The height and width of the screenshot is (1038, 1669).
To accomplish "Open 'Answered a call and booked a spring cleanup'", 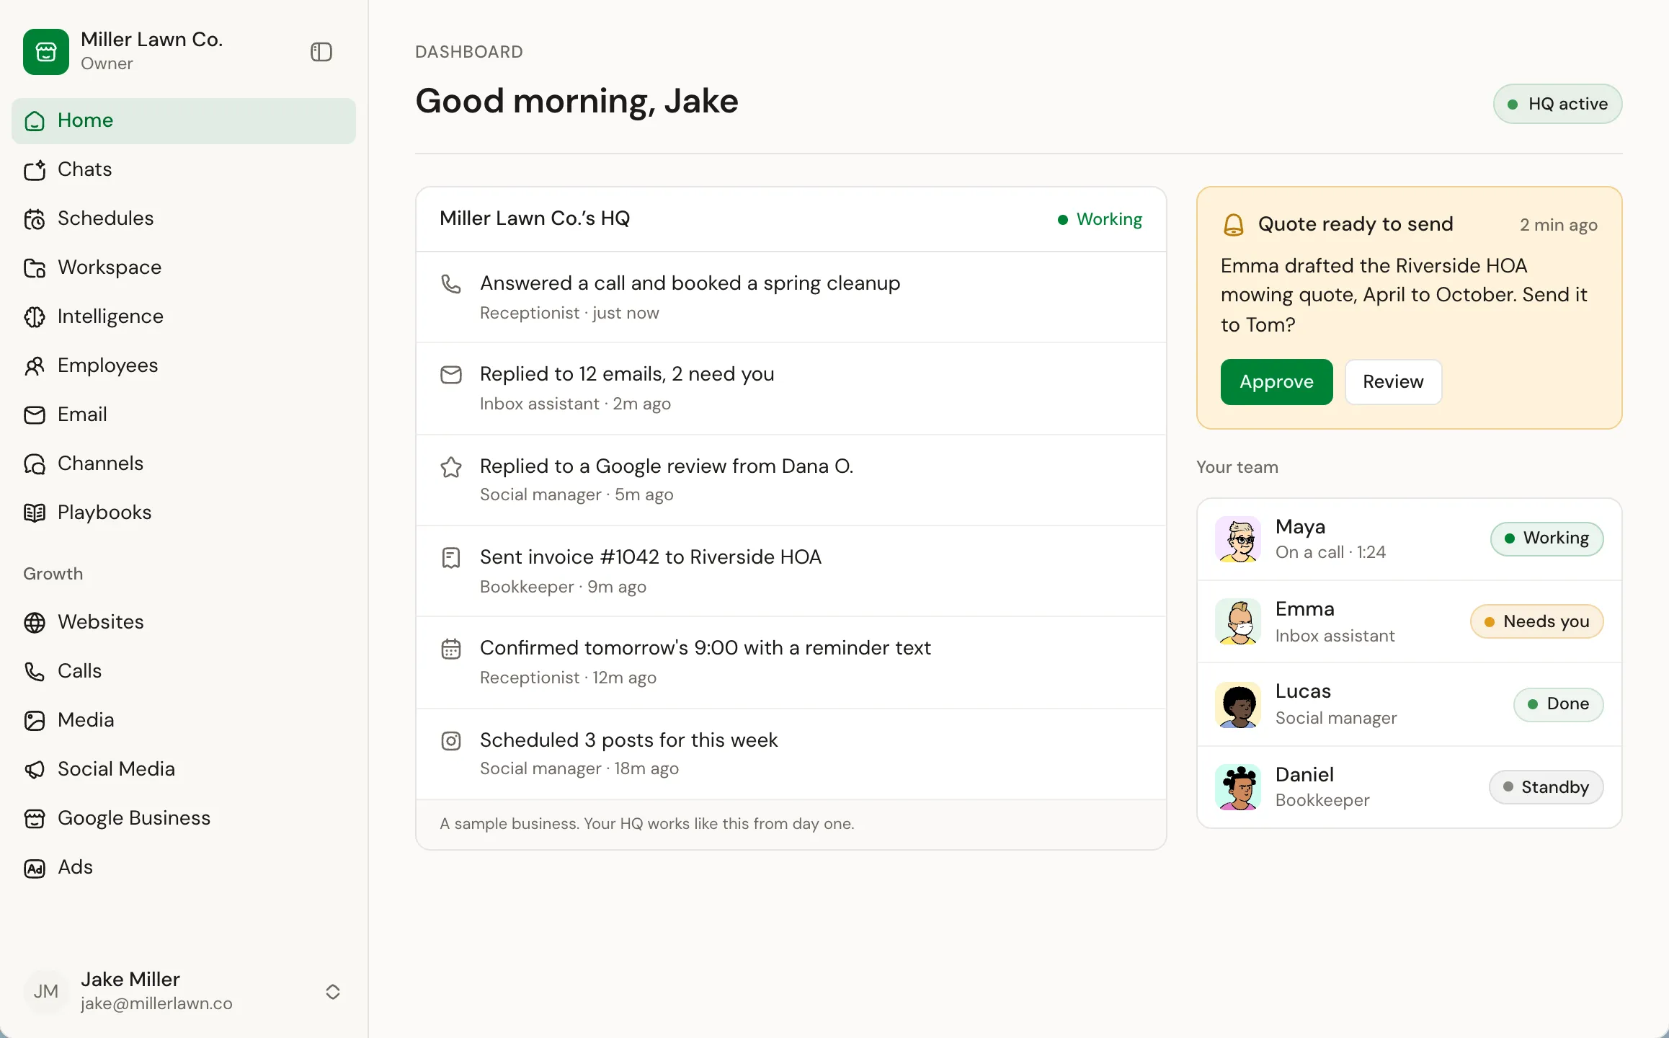I will click(x=791, y=297).
